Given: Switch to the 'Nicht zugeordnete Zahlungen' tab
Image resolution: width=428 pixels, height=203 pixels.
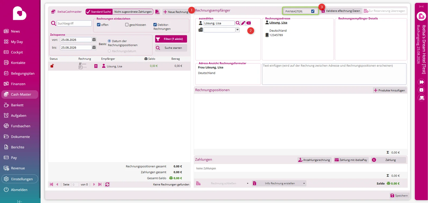Looking at the screenshot, I should 133,12.
